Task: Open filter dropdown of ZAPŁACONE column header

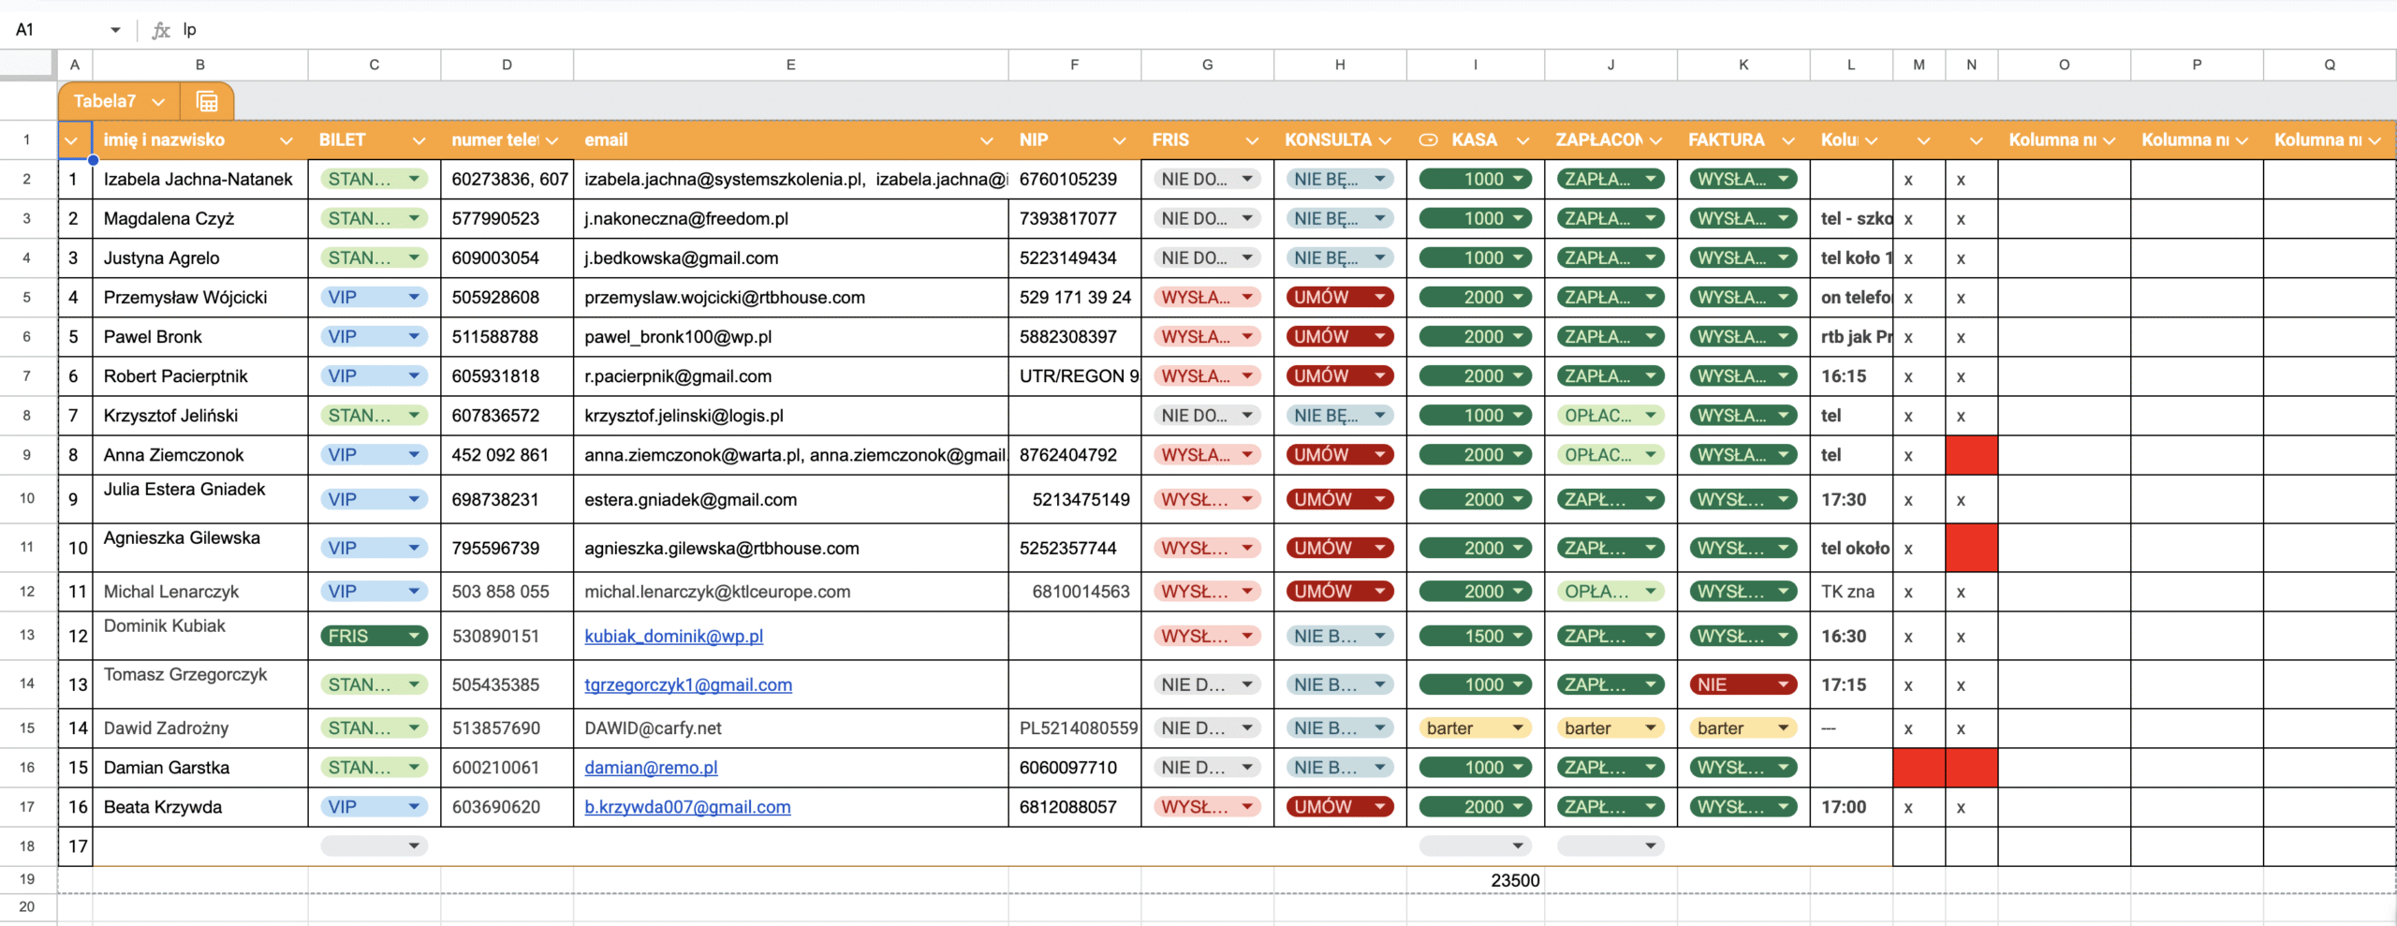Action: point(1655,140)
